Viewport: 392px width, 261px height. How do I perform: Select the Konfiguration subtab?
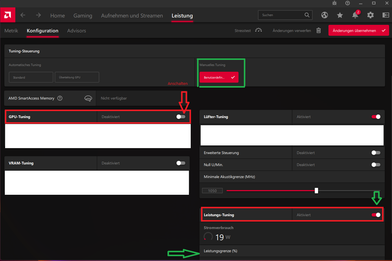coord(43,31)
